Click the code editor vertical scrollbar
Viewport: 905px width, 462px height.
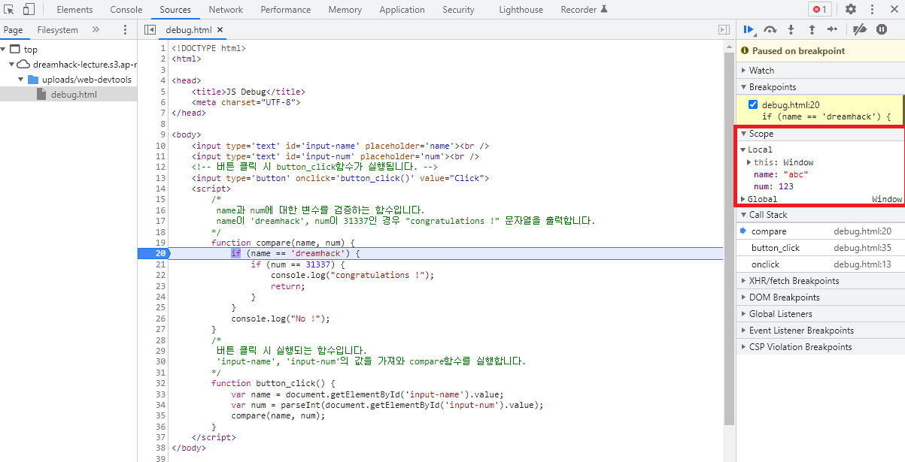[x=729, y=240]
